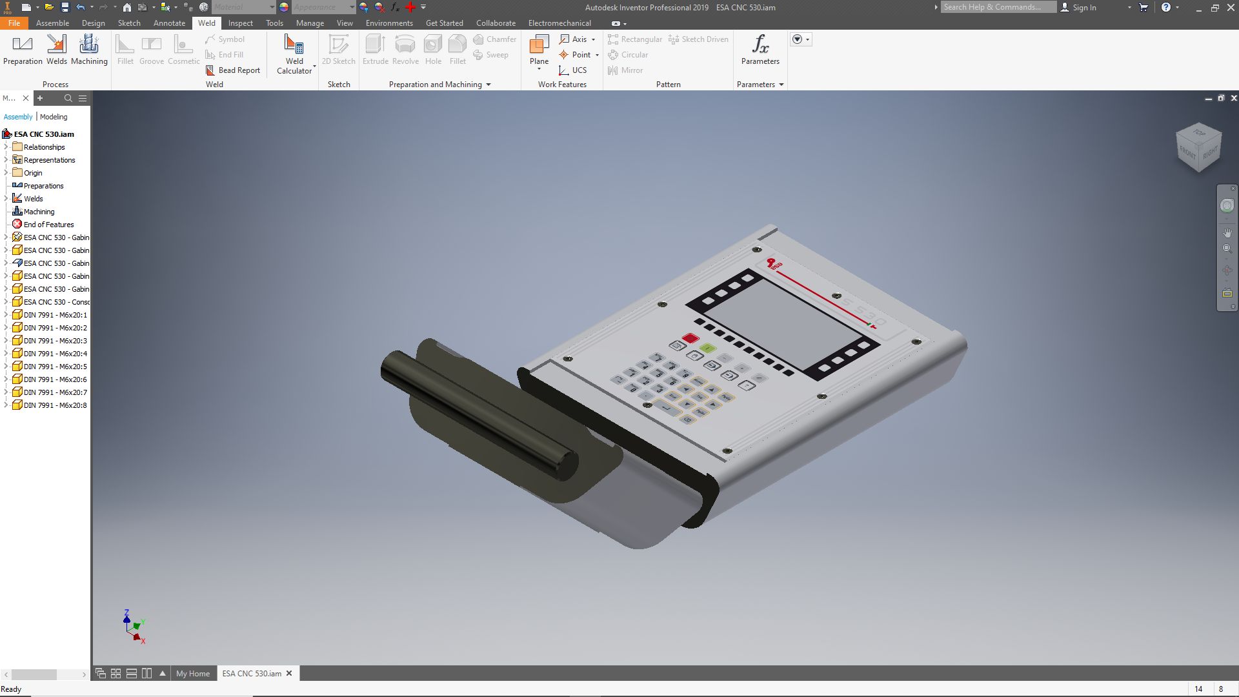
Task: Select the Welds process icon
Action: pyautogui.click(x=56, y=50)
